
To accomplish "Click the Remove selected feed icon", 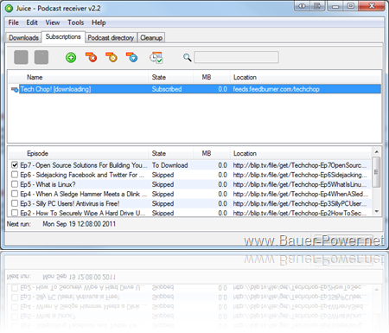I will [x=91, y=57].
